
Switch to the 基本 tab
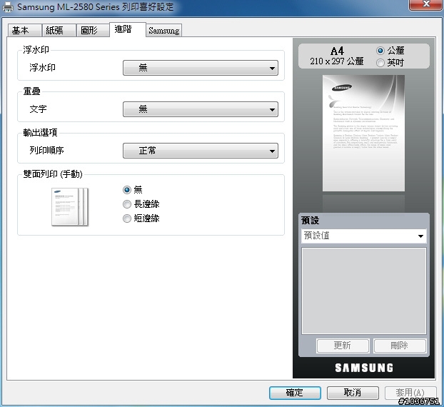24,30
